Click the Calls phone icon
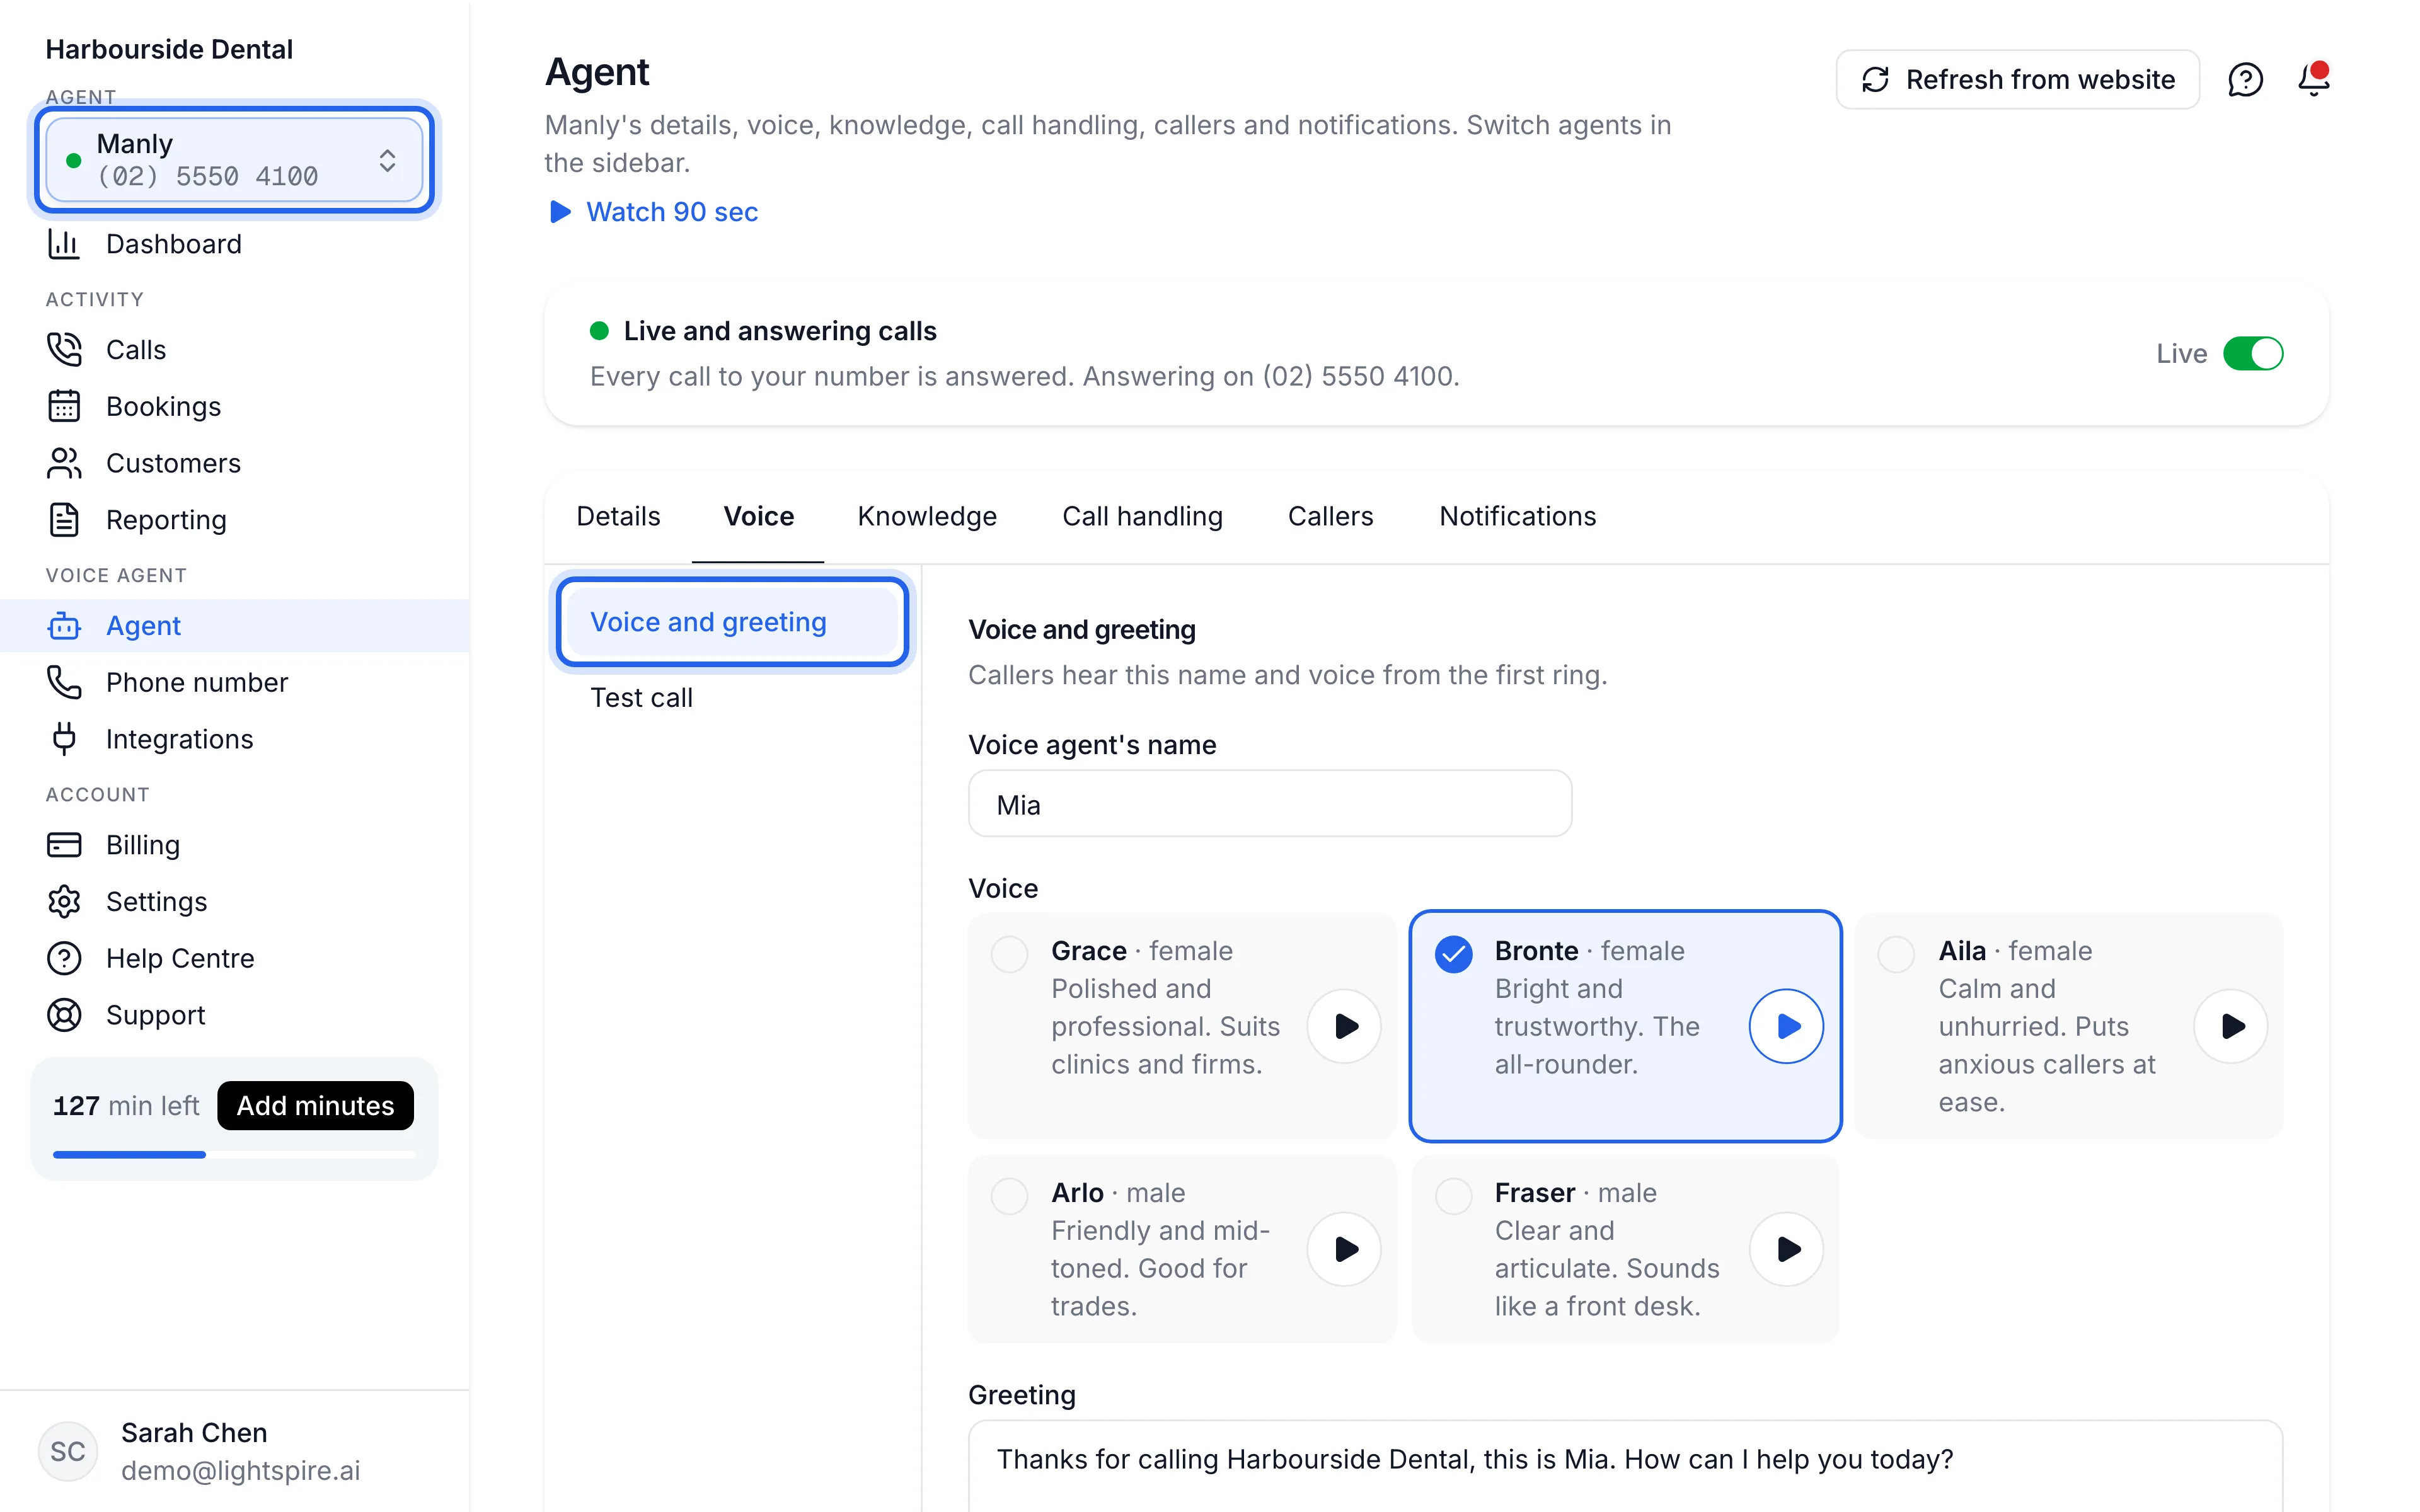This screenshot has width=2420, height=1512. (64, 350)
